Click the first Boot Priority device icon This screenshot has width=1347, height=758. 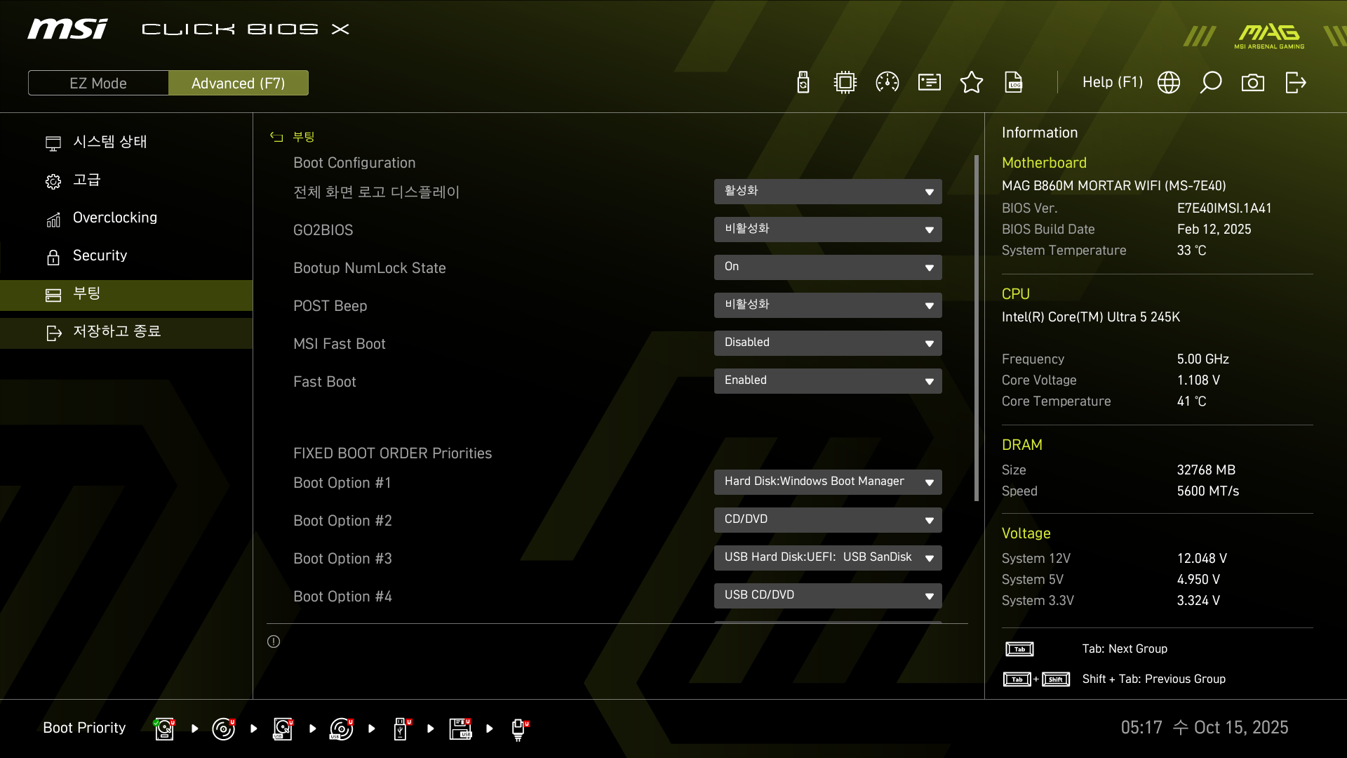164,729
